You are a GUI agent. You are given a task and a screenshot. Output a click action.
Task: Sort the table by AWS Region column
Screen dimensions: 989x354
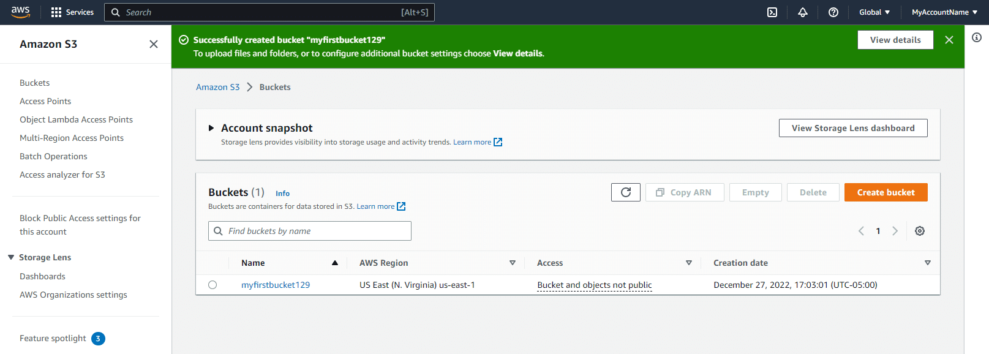(x=512, y=263)
